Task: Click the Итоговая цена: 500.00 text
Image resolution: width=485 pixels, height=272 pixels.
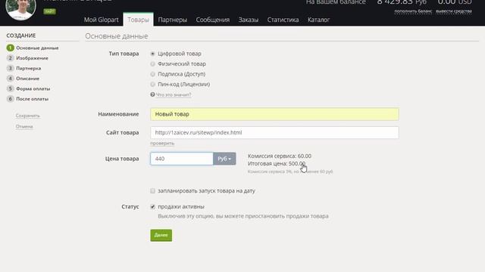Action: [x=277, y=163]
